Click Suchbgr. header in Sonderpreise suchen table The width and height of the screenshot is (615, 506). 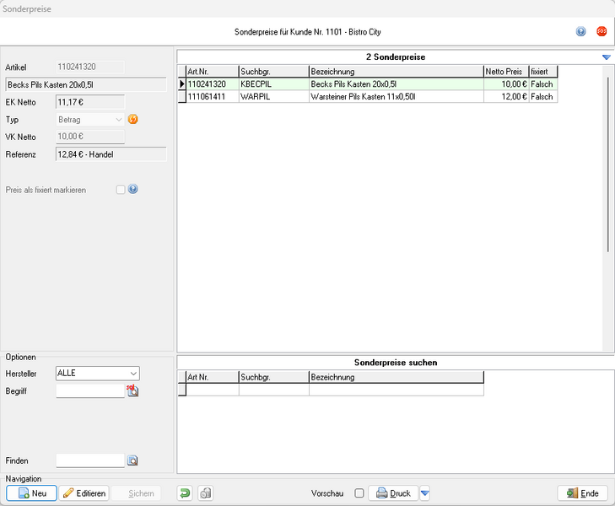pos(274,378)
